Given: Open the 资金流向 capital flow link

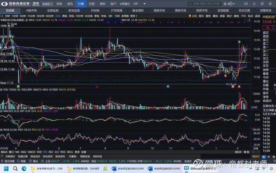Looking at the screenshot, I should 36,156.
